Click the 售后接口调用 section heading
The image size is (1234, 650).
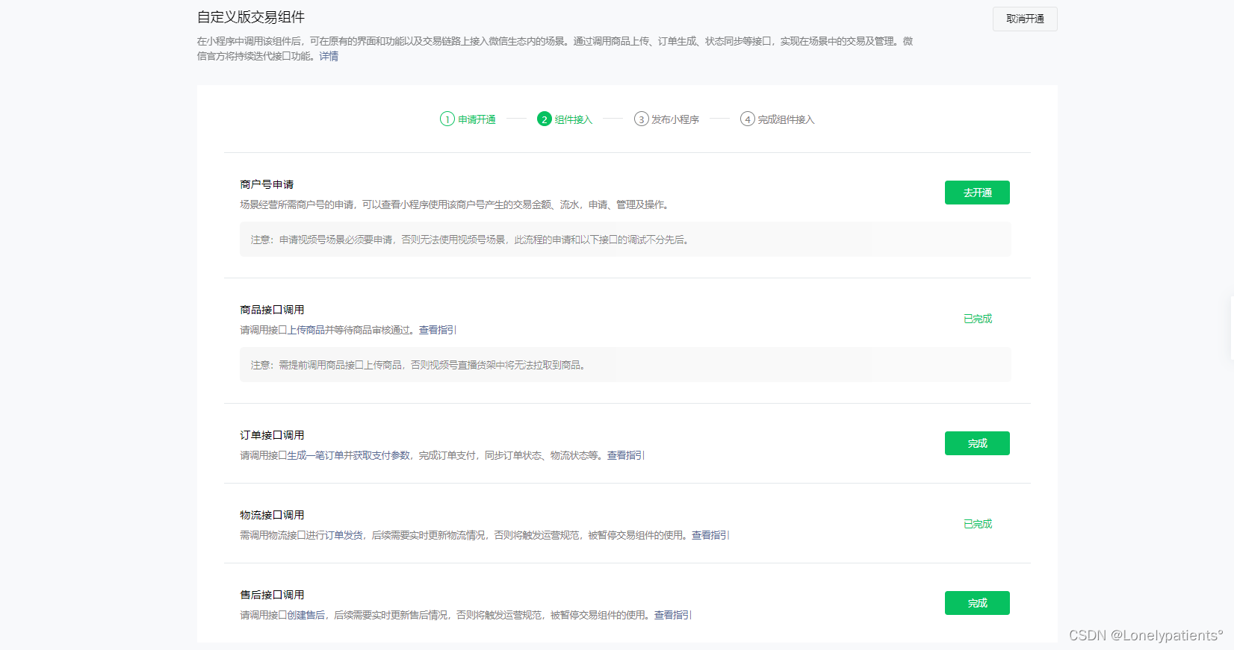click(x=272, y=595)
